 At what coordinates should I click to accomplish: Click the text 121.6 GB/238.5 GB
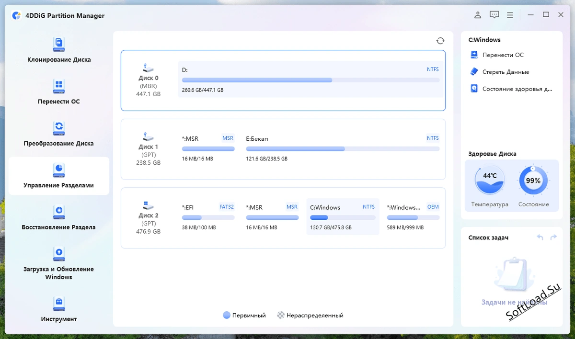tap(267, 159)
